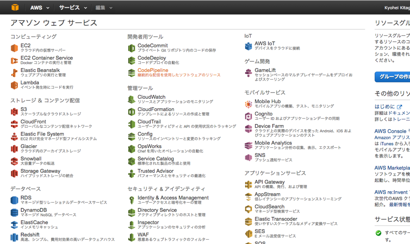The width and height of the screenshot is (410, 244).
Task: Click the グループの作成 button
Action: (392, 77)
